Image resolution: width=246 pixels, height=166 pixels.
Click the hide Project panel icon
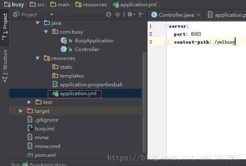tap(142, 14)
